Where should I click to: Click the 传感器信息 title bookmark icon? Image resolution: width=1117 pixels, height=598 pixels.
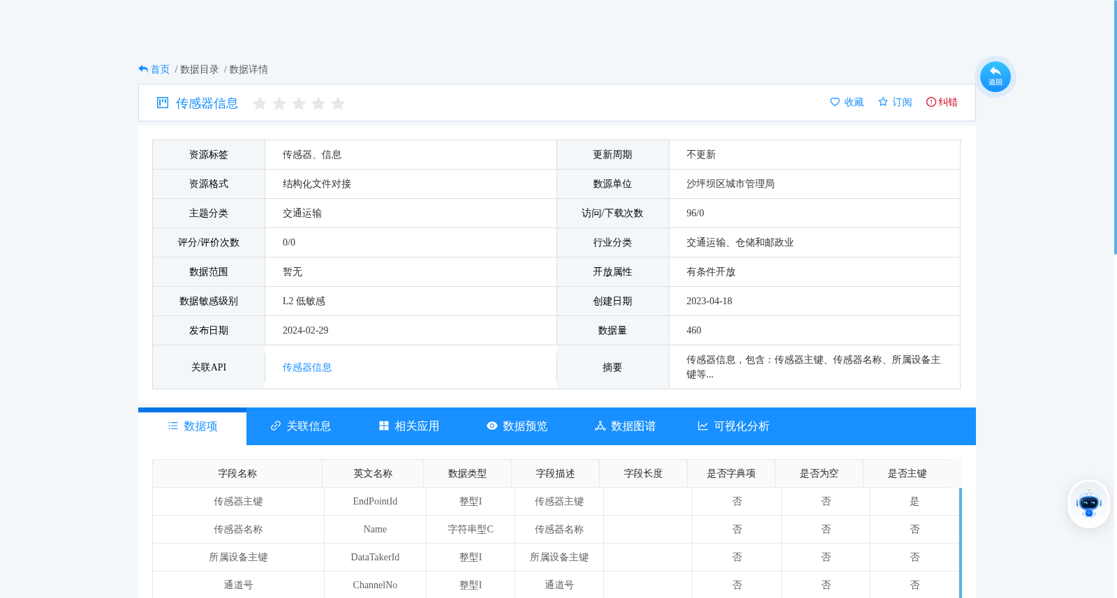(x=163, y=103)
